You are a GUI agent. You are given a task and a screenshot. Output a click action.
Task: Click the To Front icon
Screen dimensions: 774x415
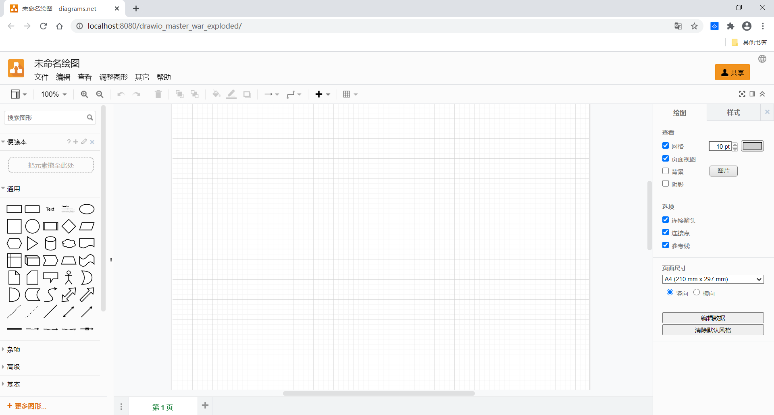179,94
